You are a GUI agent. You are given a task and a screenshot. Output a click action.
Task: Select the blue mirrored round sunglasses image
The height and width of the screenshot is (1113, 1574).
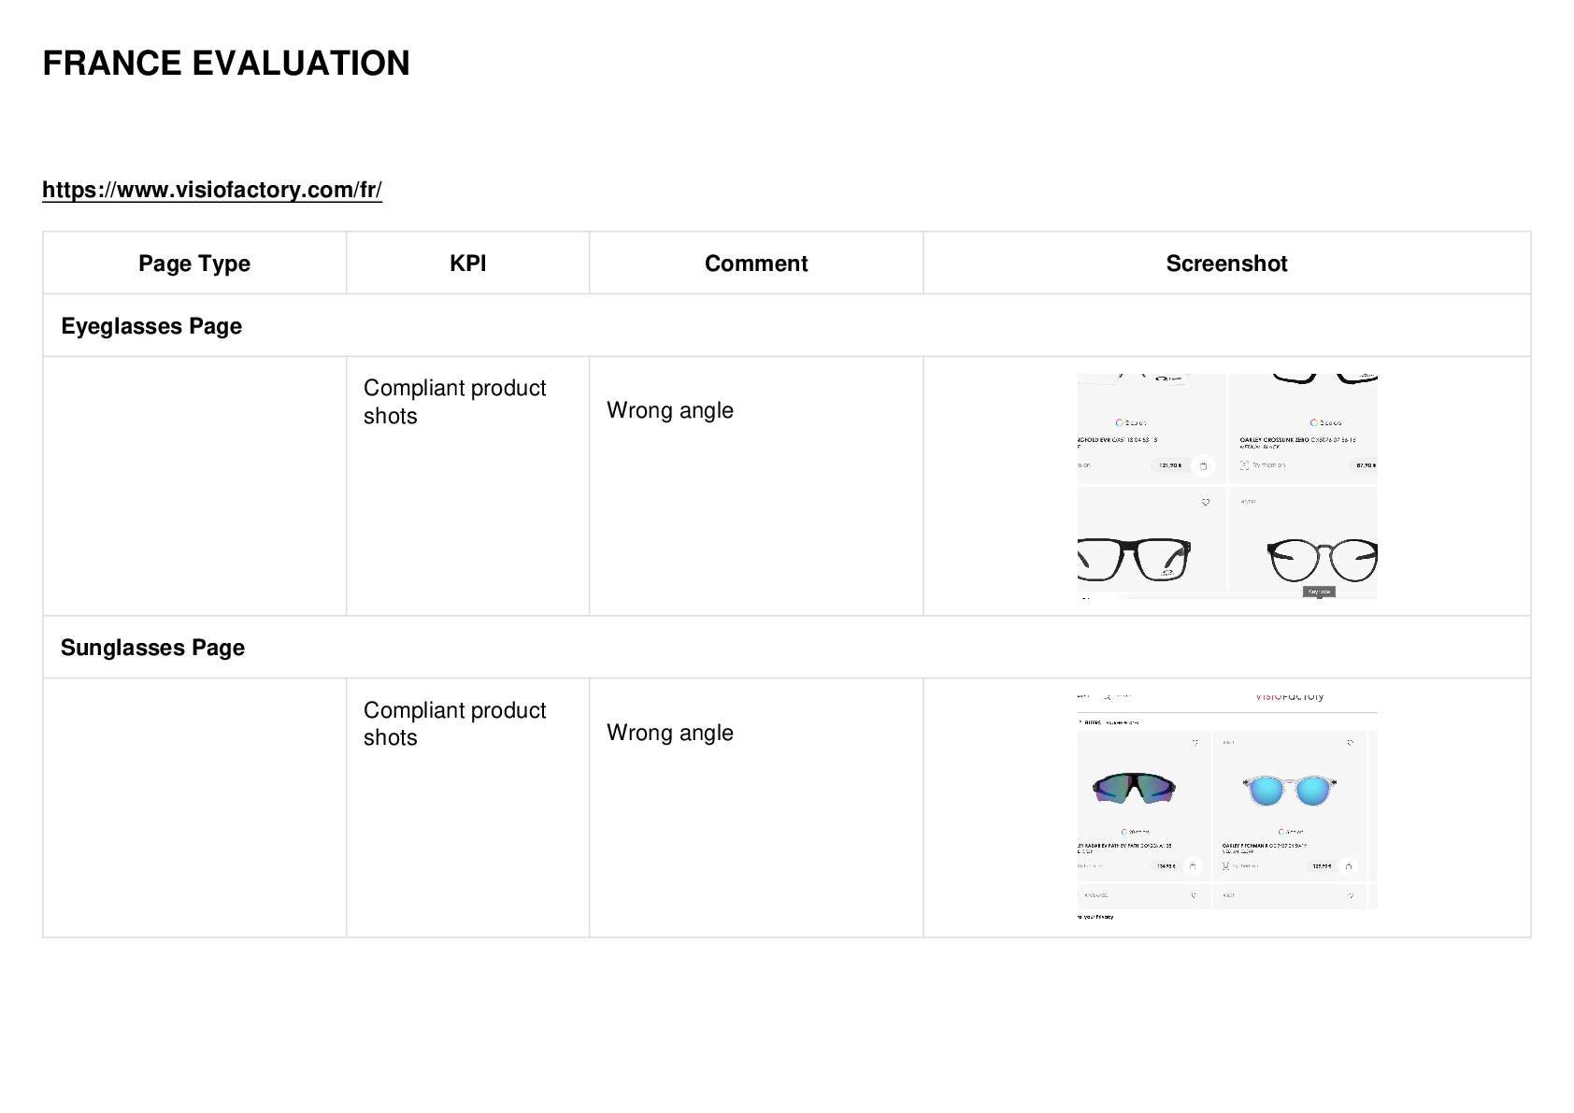tap(1290, 791)
